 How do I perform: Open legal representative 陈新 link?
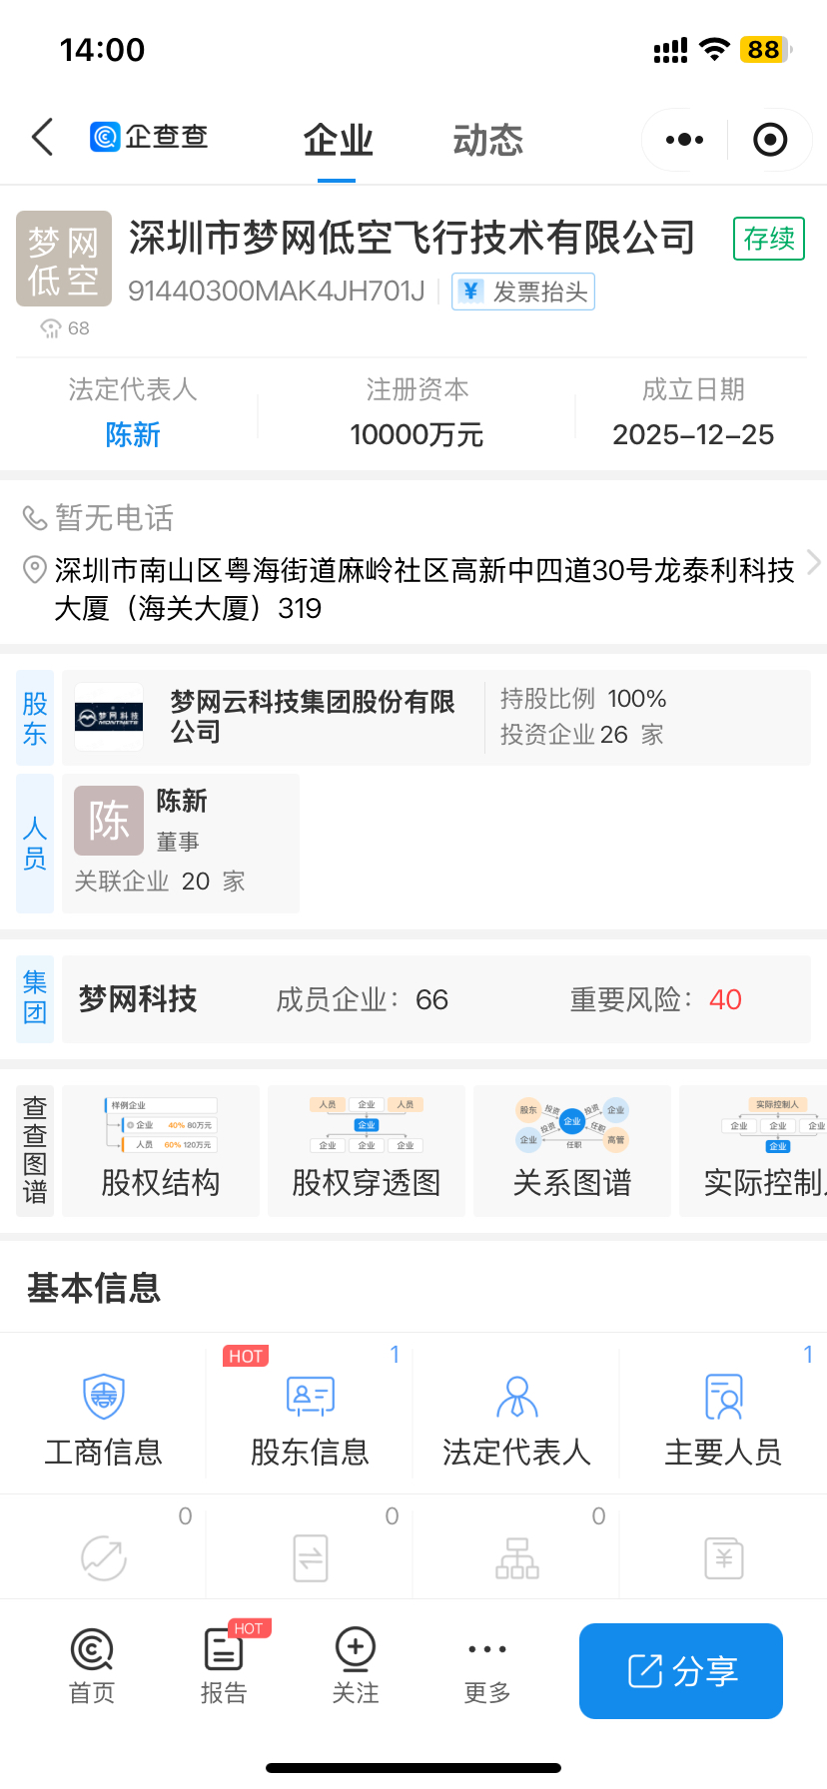133,435
